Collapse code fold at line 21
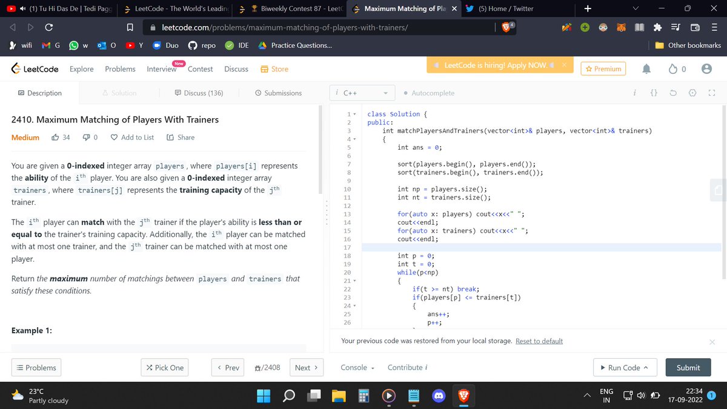727x409 pixels. click(354, 281)
